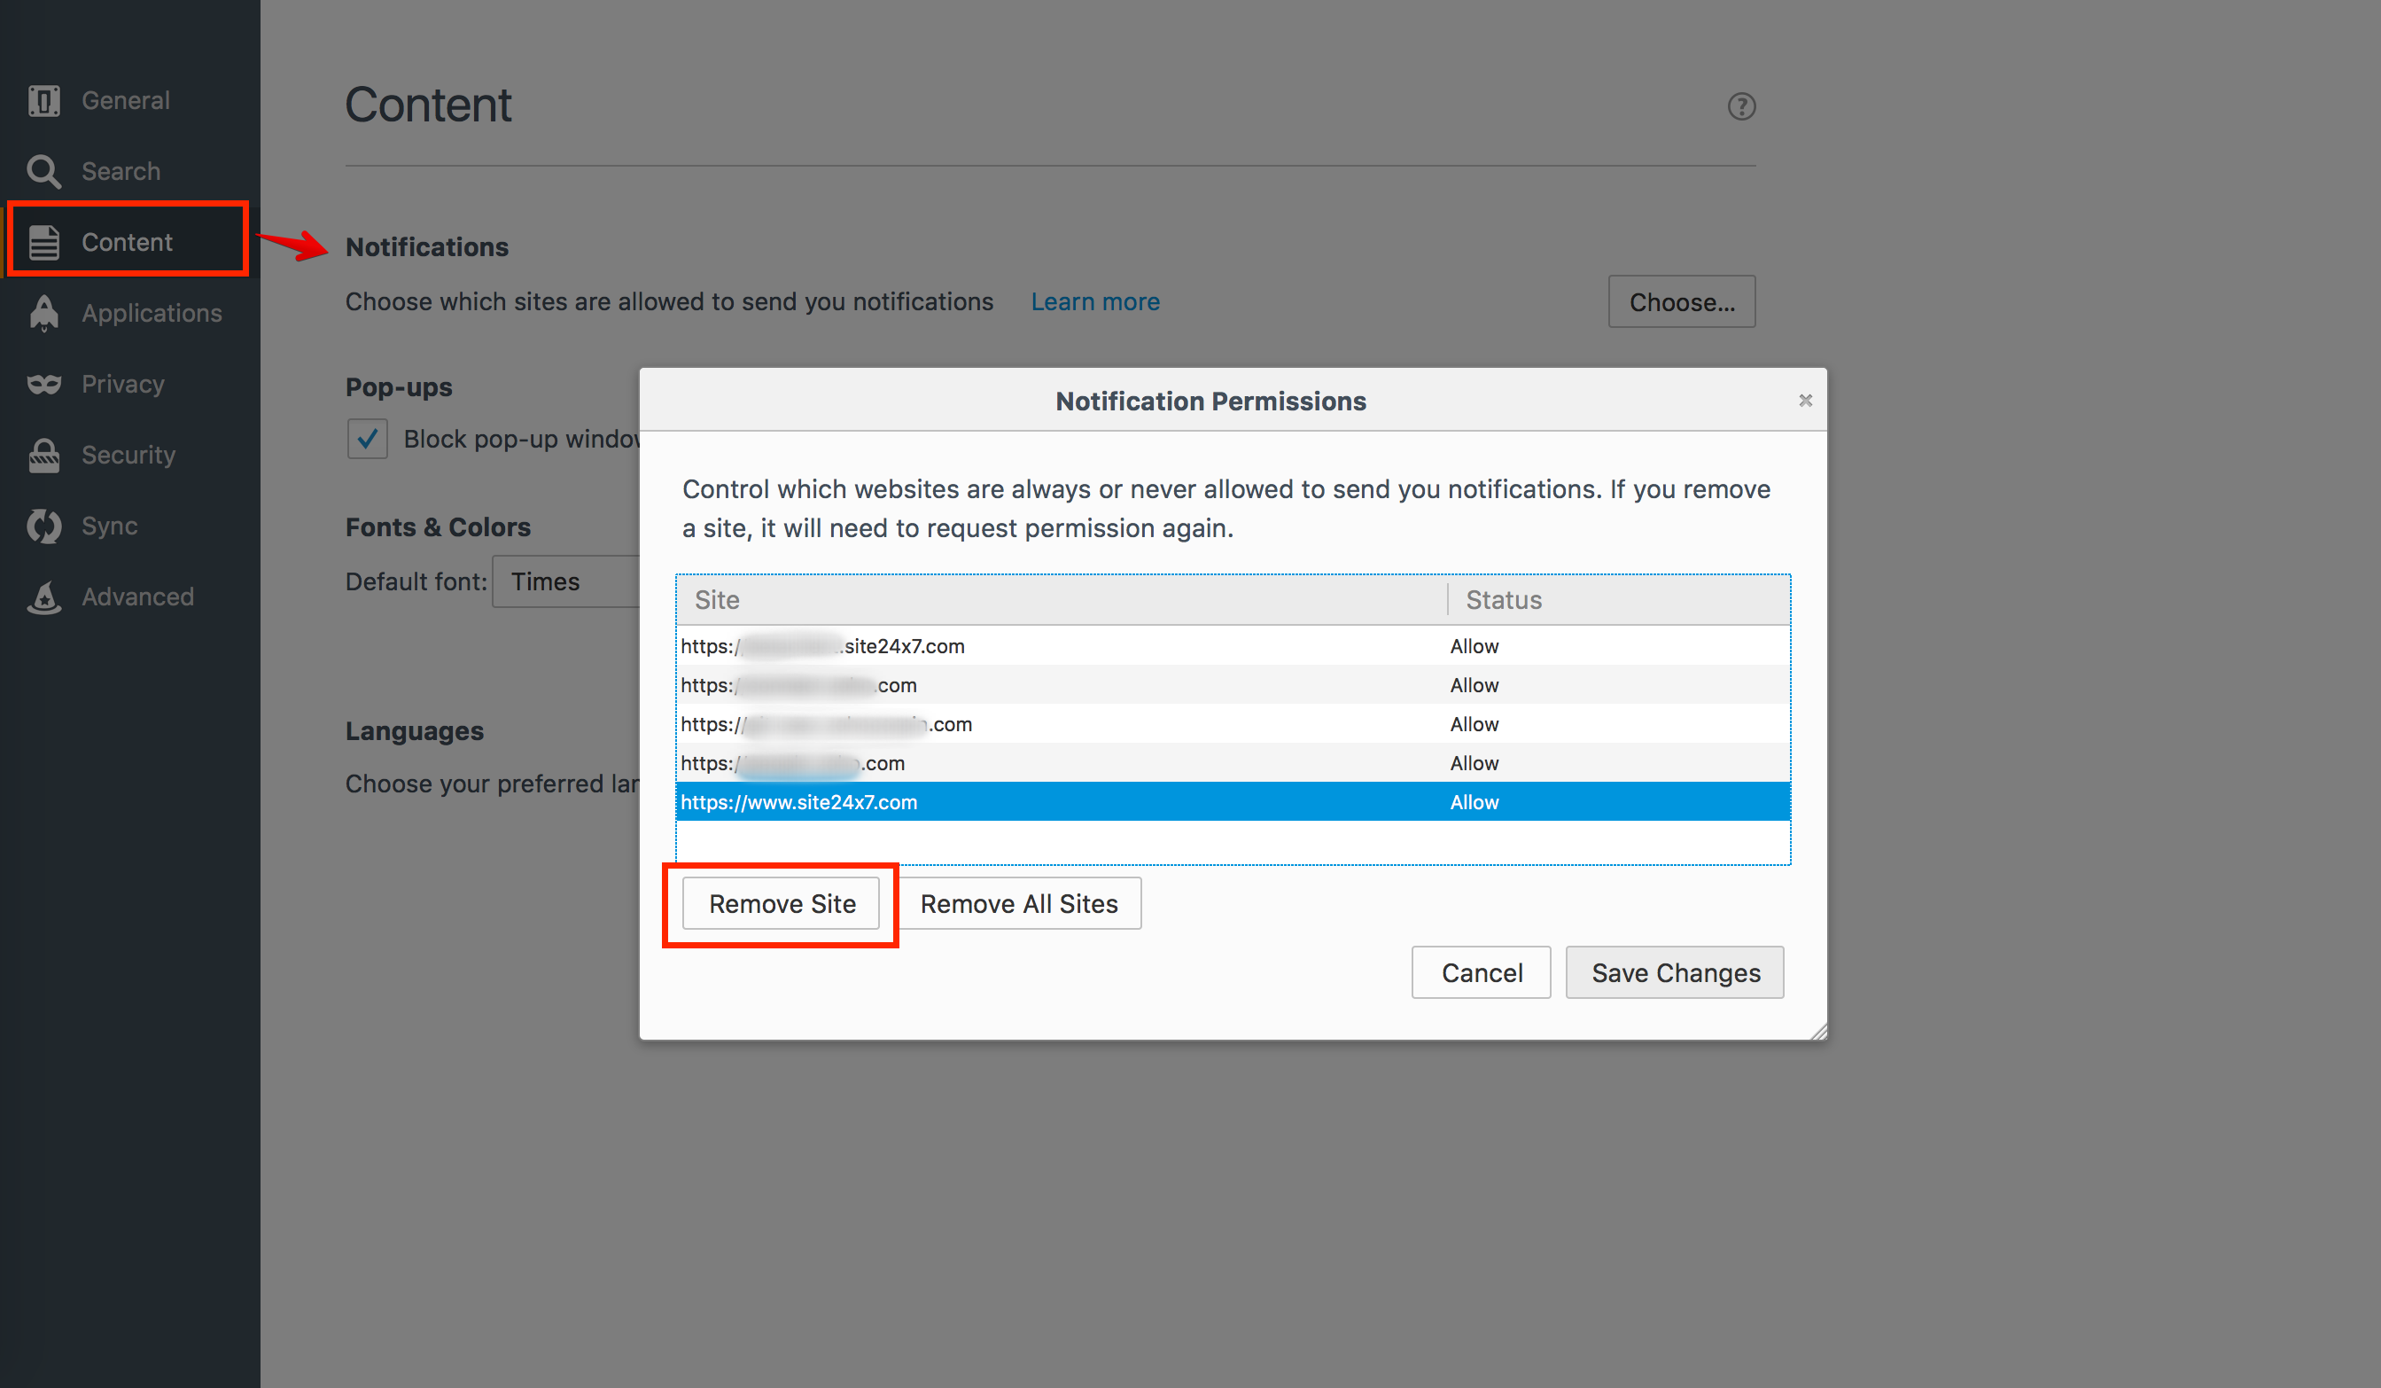Click the Advanced wizard hat icon

(x=43, y=597)
